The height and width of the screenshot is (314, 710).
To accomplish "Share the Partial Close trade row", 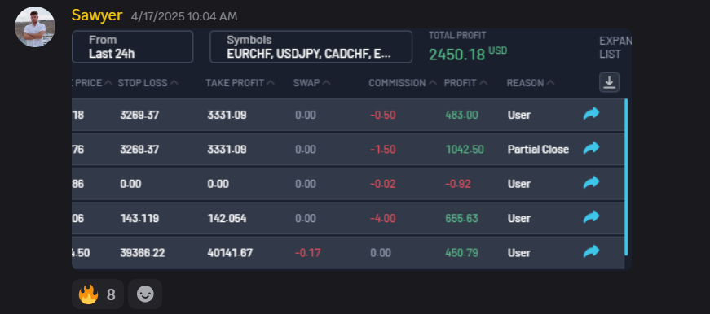I will click(x=591, y=149).
